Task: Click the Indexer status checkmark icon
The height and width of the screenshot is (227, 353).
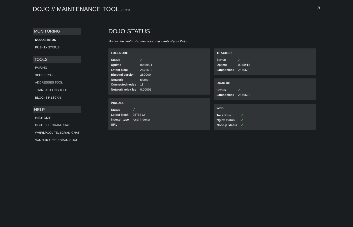Action: click(x=134, y=110)
